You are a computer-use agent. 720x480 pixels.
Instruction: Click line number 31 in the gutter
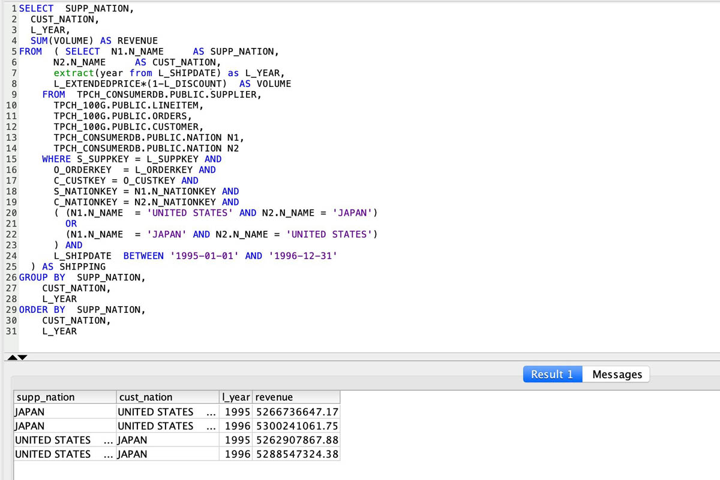tap(11, 332)
